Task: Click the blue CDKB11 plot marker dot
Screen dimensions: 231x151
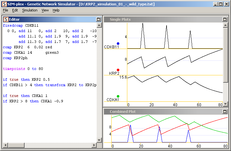Action: [x=118, y=44]
